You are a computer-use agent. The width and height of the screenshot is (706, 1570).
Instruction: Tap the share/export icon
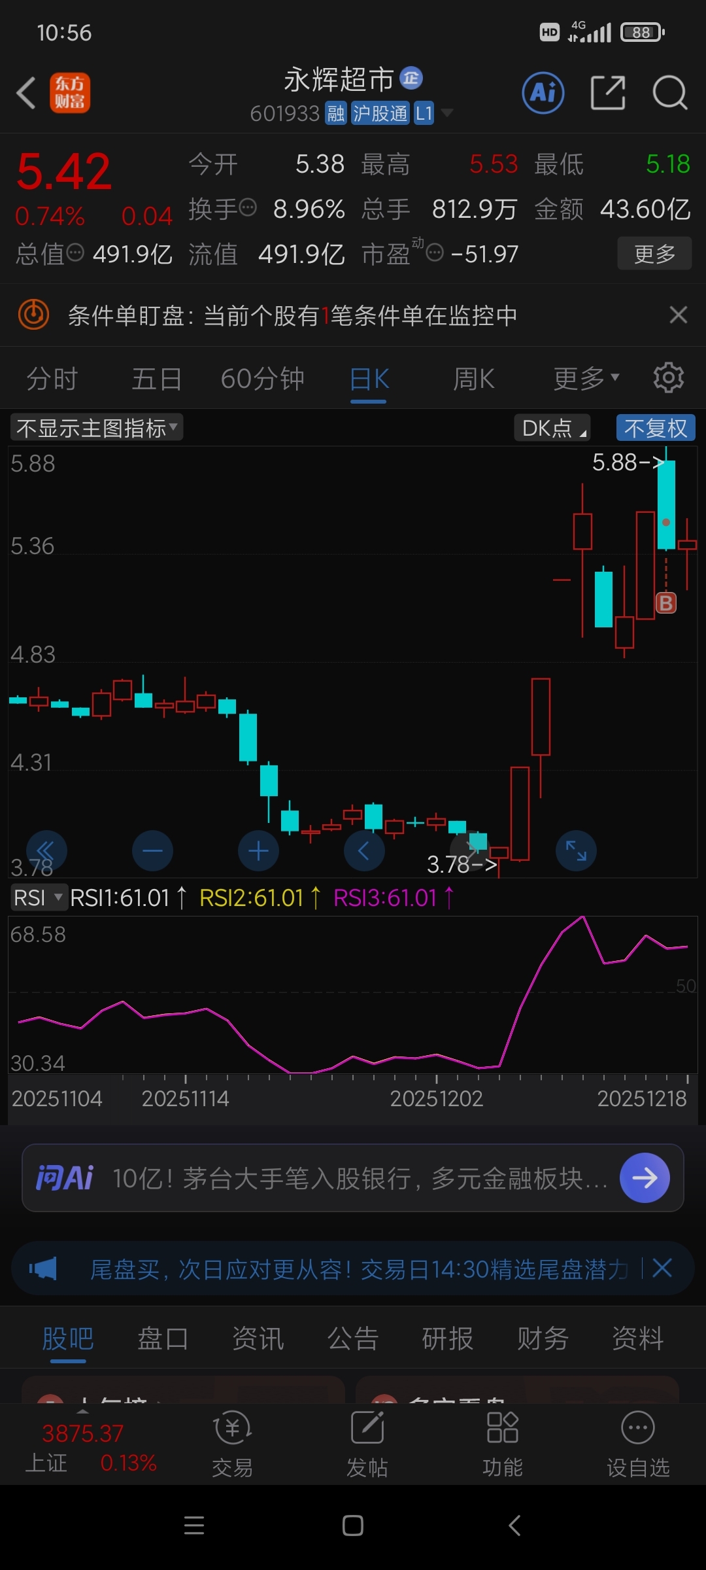pos(608,92)
